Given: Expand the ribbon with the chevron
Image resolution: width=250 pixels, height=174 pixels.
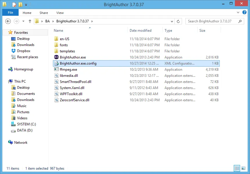Looking at the screenshot, I should (x=238, y=12).
